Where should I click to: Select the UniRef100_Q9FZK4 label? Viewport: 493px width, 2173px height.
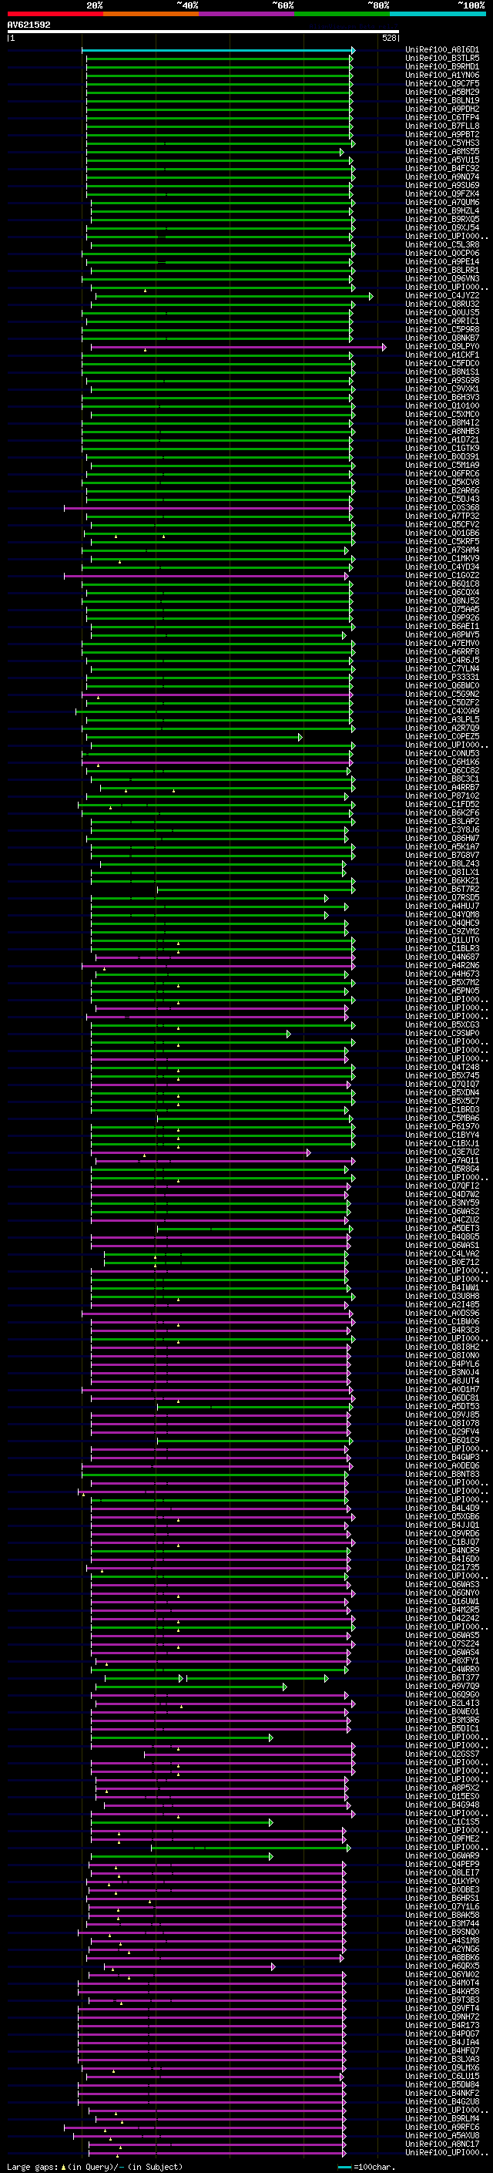pyautogui.click(x=442, y=194)
